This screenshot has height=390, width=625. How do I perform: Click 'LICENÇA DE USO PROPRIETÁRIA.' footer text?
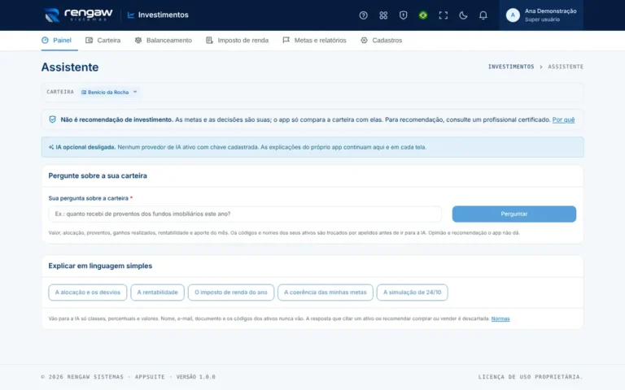[x=531, y=377]
